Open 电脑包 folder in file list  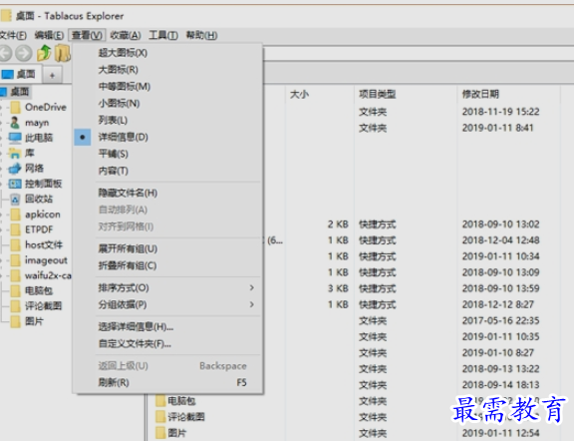tap(181, 401)
